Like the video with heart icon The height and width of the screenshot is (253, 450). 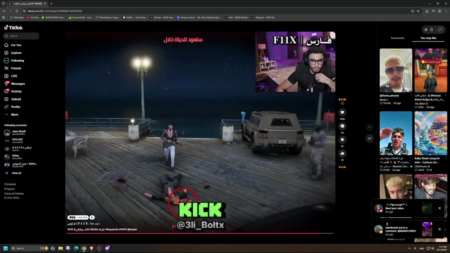(x=342, y=112)
